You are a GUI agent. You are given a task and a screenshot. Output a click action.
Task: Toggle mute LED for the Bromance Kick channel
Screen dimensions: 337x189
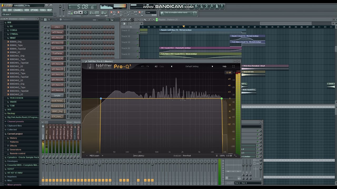click(42, 106)
